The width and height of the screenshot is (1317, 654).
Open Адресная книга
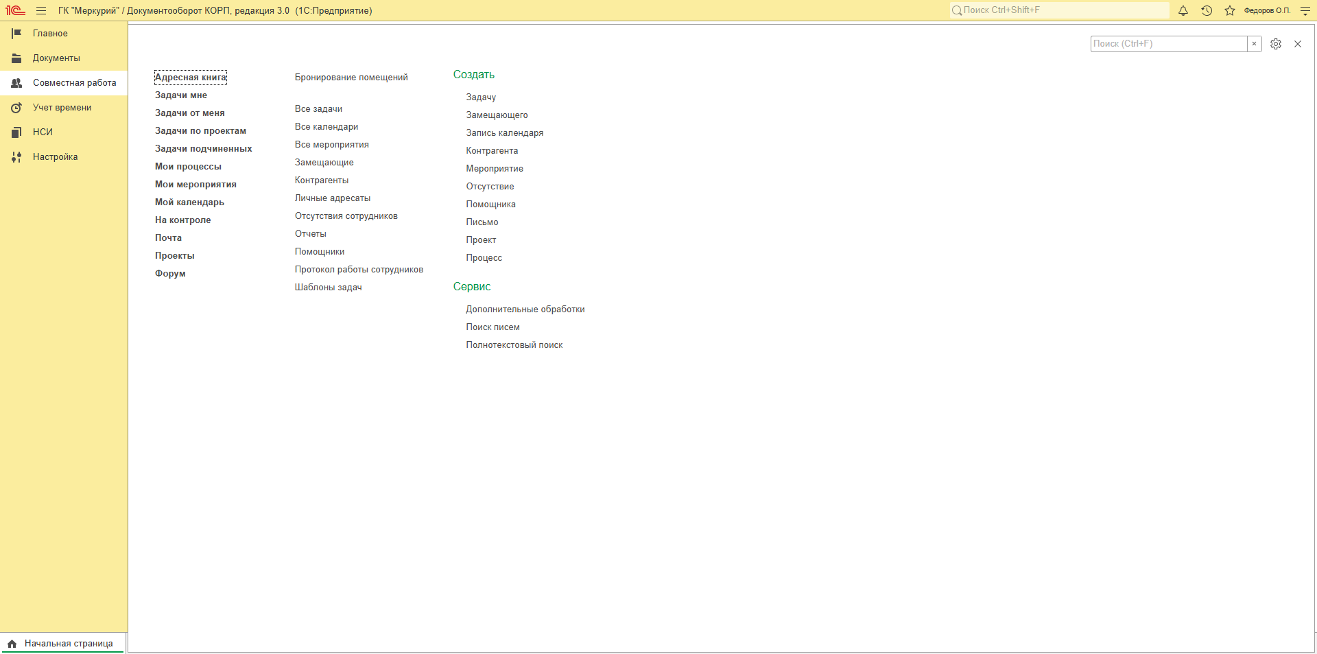[191, 77]
